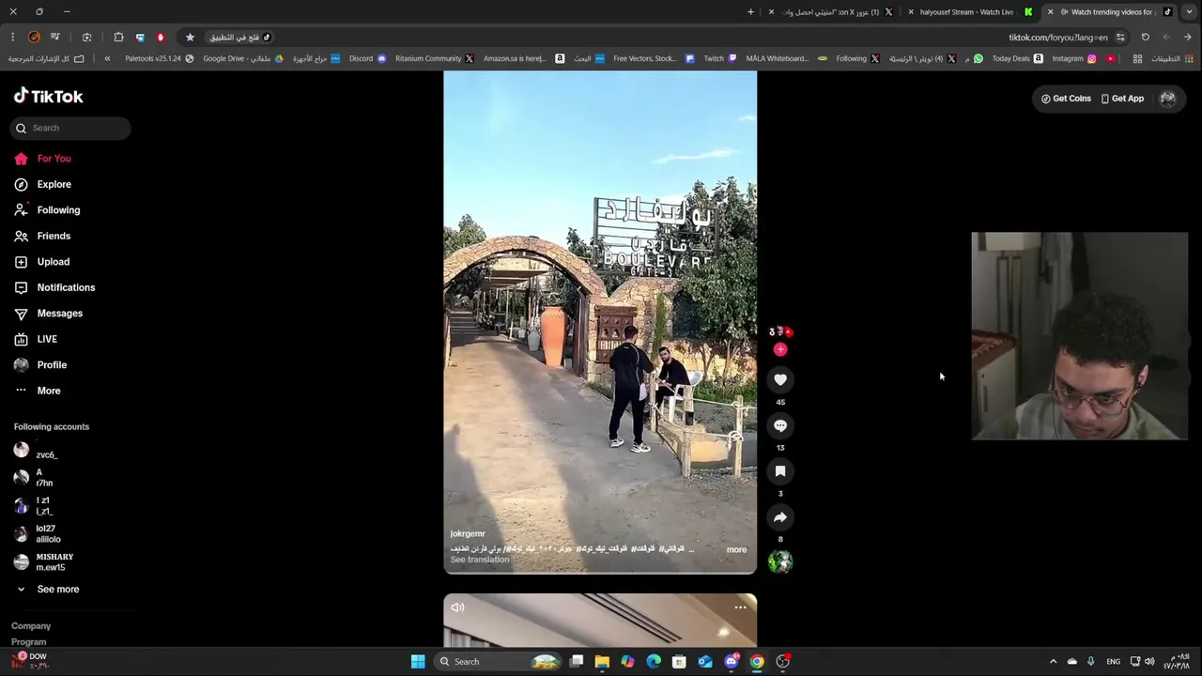This screenshot has height=676, width=1202.
Task: Open the spinning music disc icon
Action: (x=780, y=561)
